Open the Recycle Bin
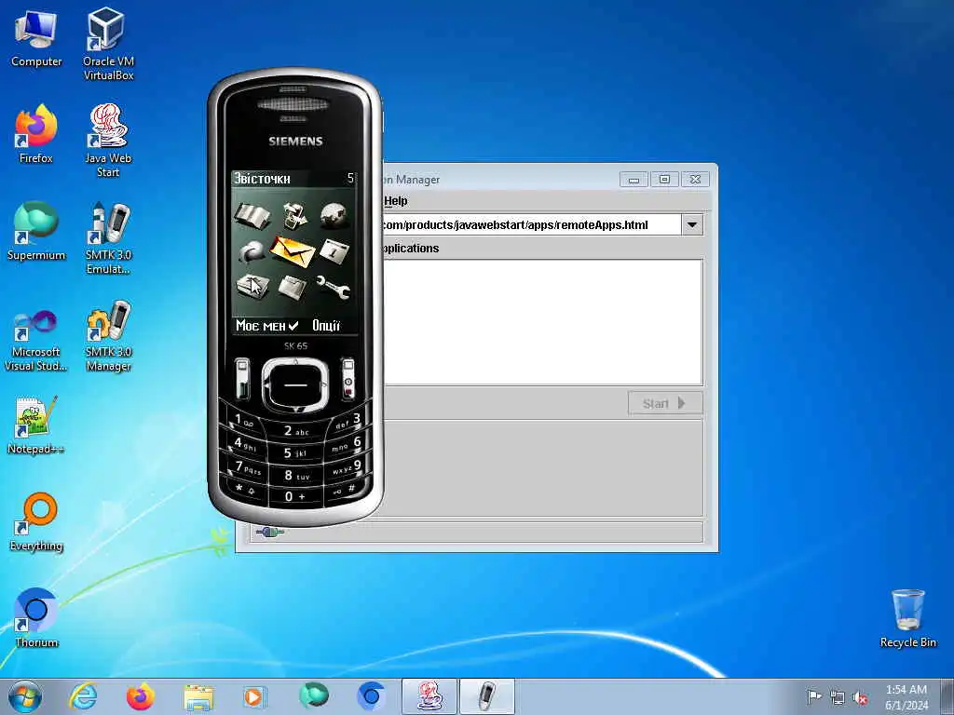Screen dimensions: 954x715 click(907, 618)
